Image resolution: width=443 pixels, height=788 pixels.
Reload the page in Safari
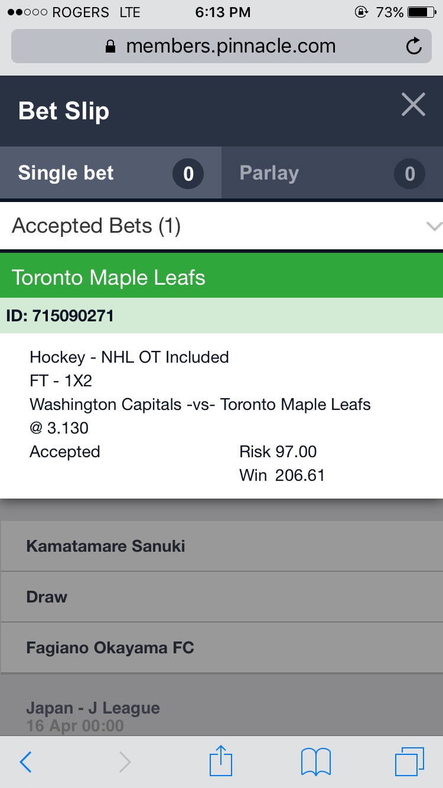414,46
